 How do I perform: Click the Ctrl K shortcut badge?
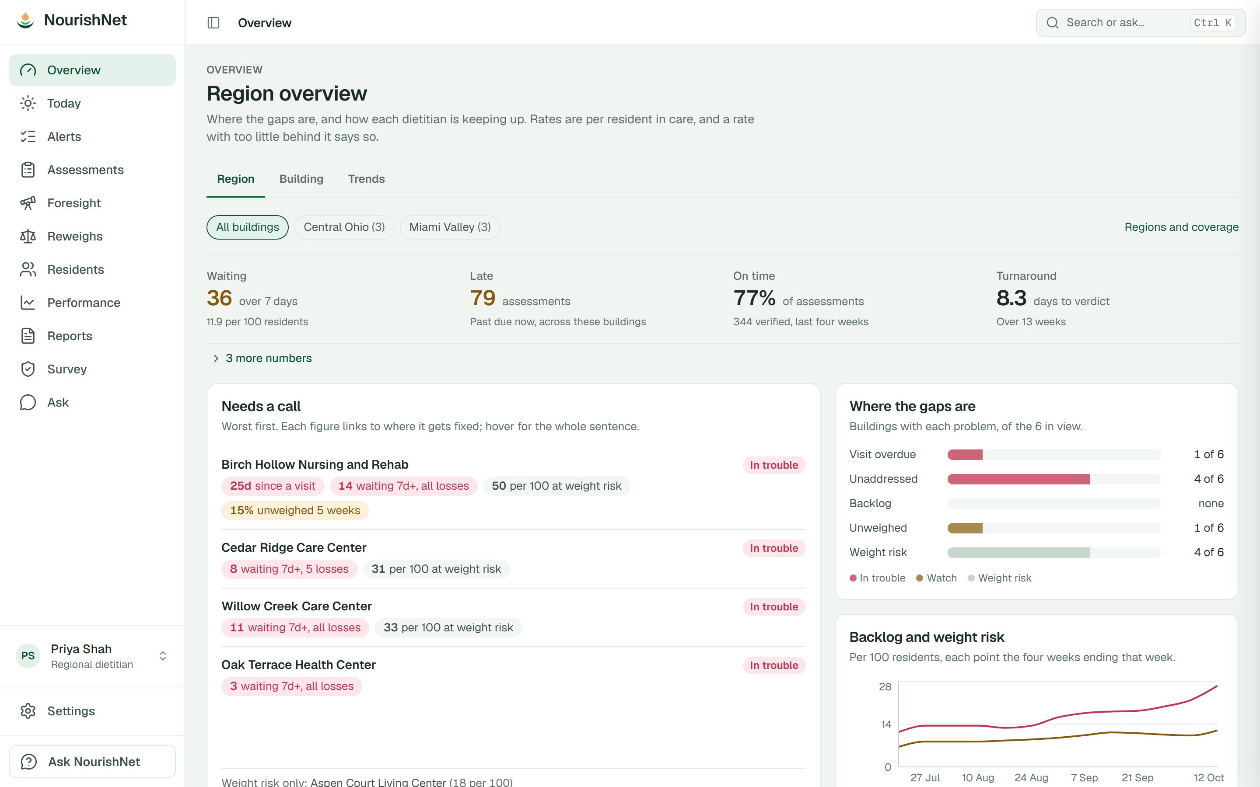click(x=1213, y=23)
